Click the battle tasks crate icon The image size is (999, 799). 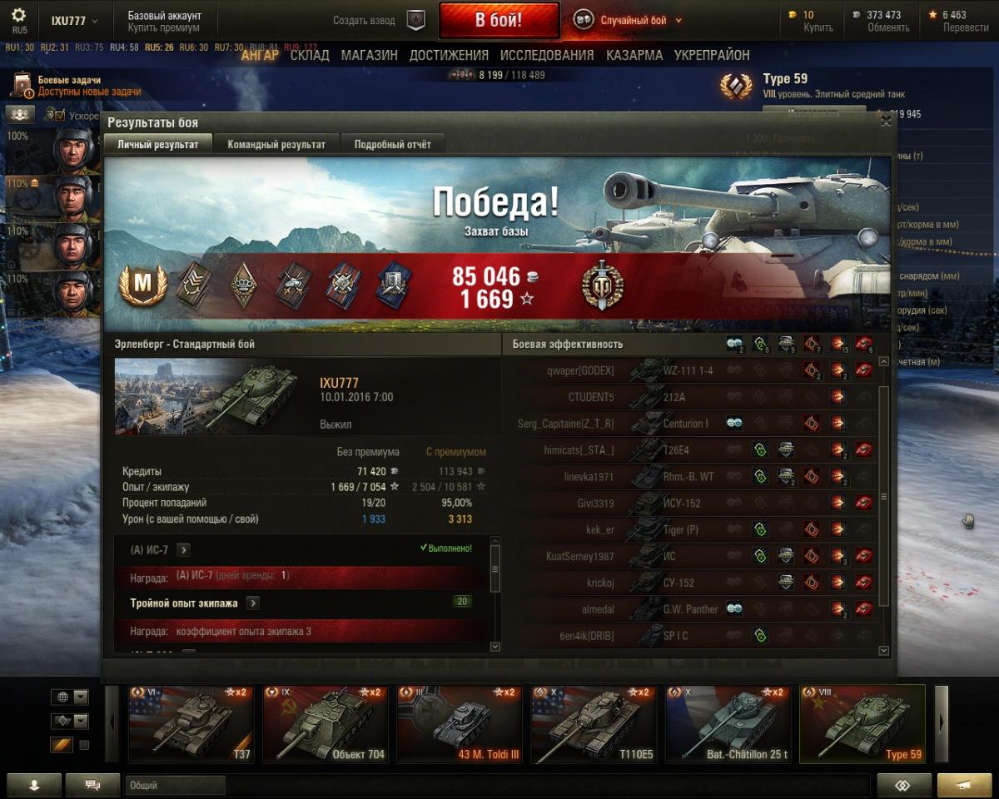(22, 86)
